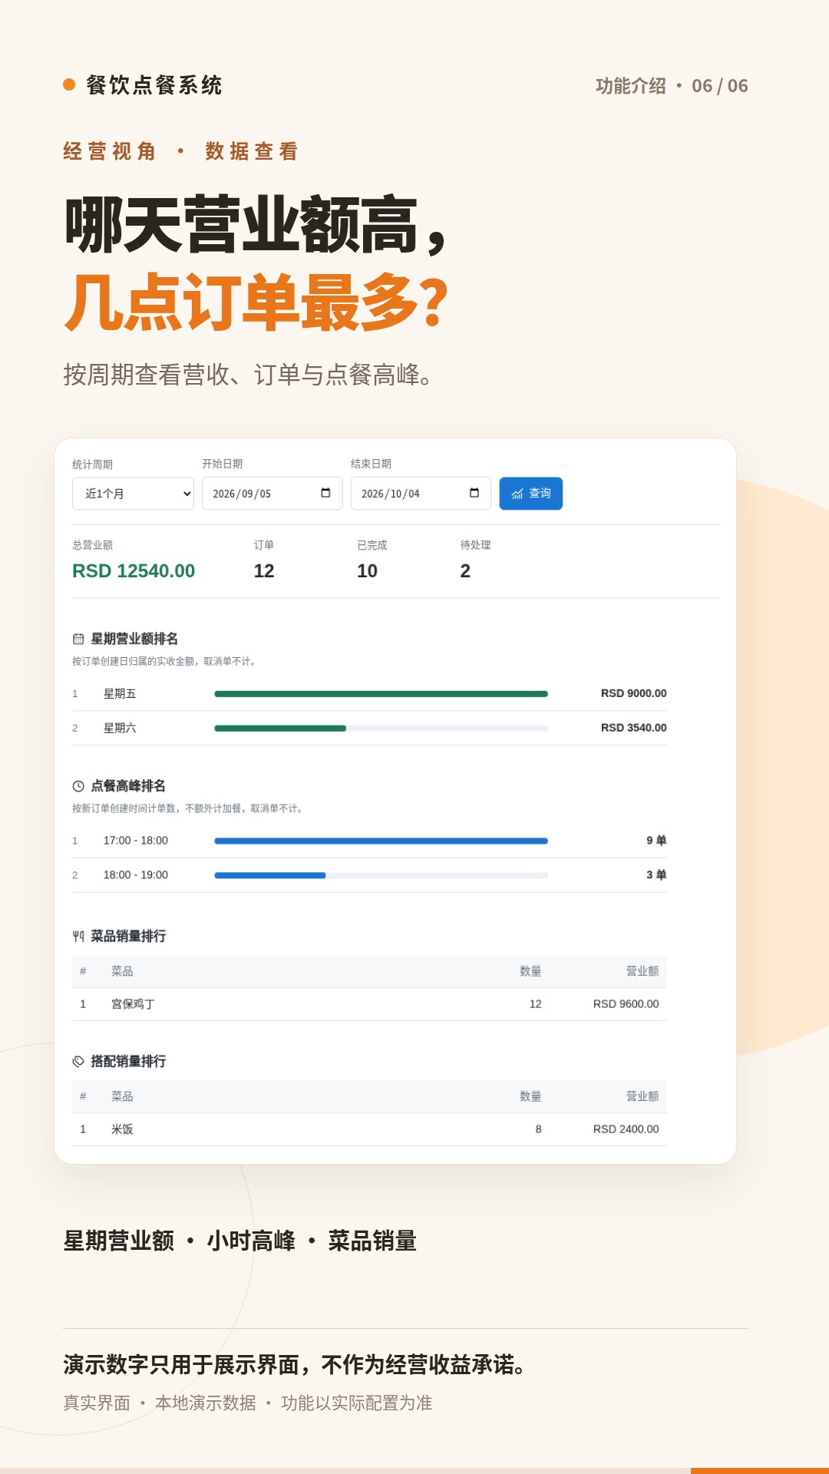The height and width of the screenshot is (1474, 829).
Task: Click the 待处理 count 2
Action: pyautogui.click(x=465, y=571)
